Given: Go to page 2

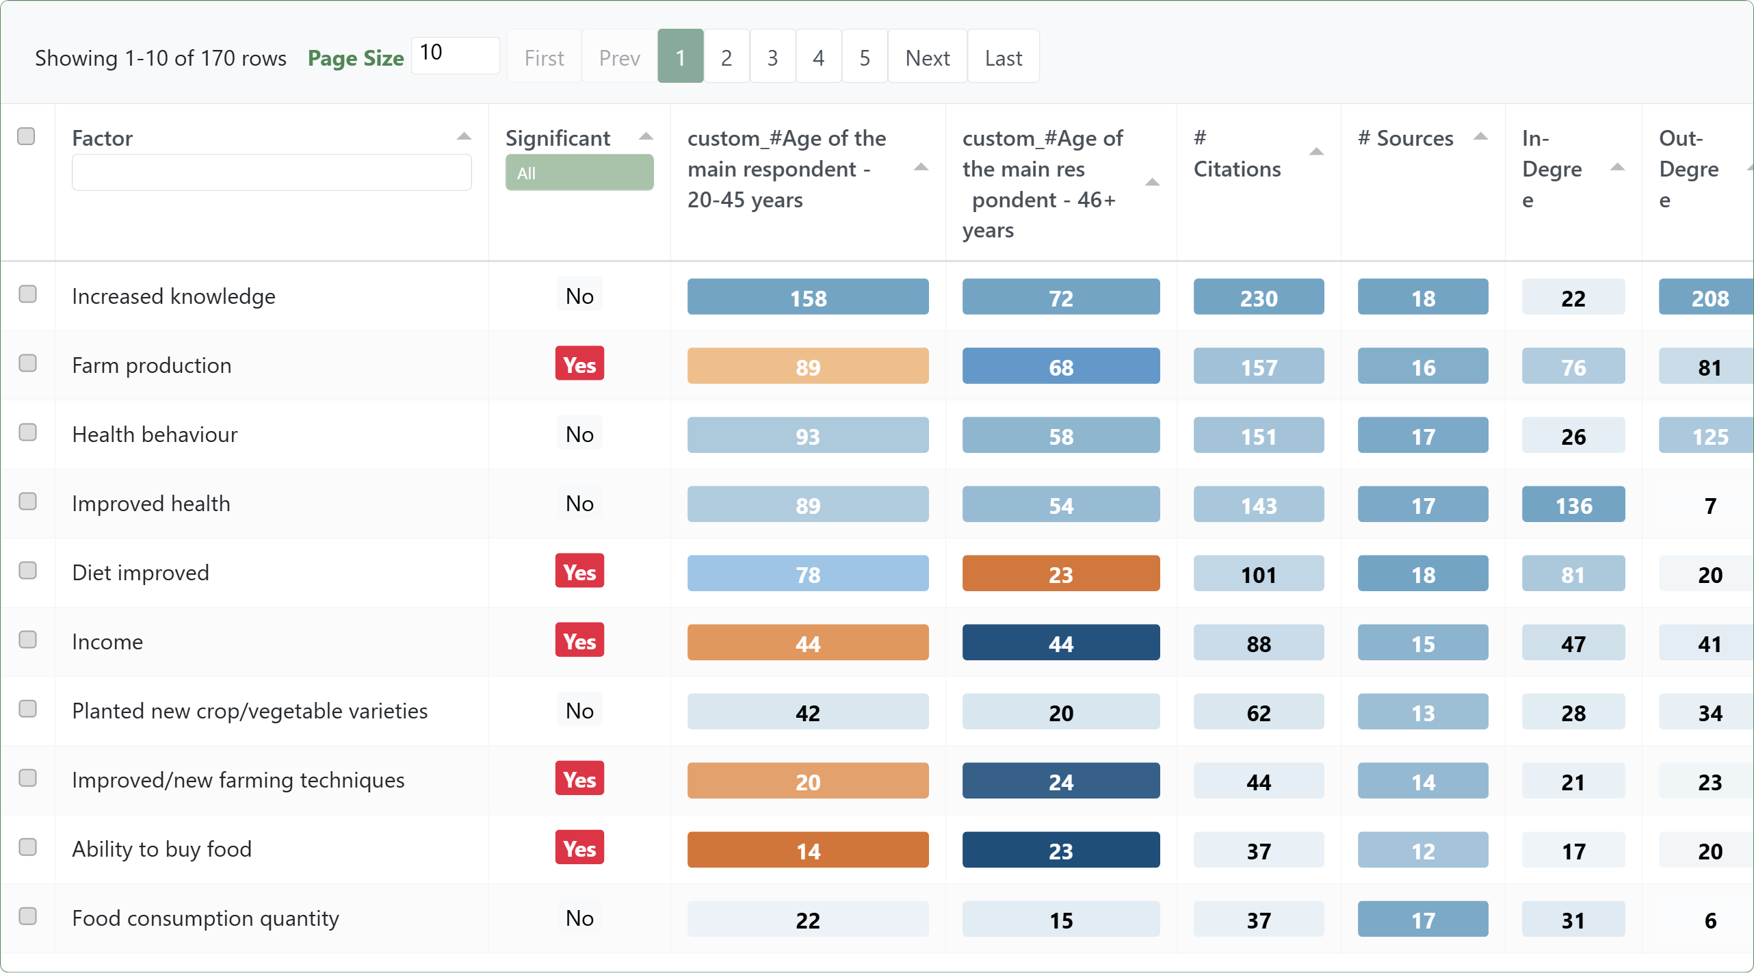Looking at the screenshot, I should pyautogui.click(x=726, y=57).
